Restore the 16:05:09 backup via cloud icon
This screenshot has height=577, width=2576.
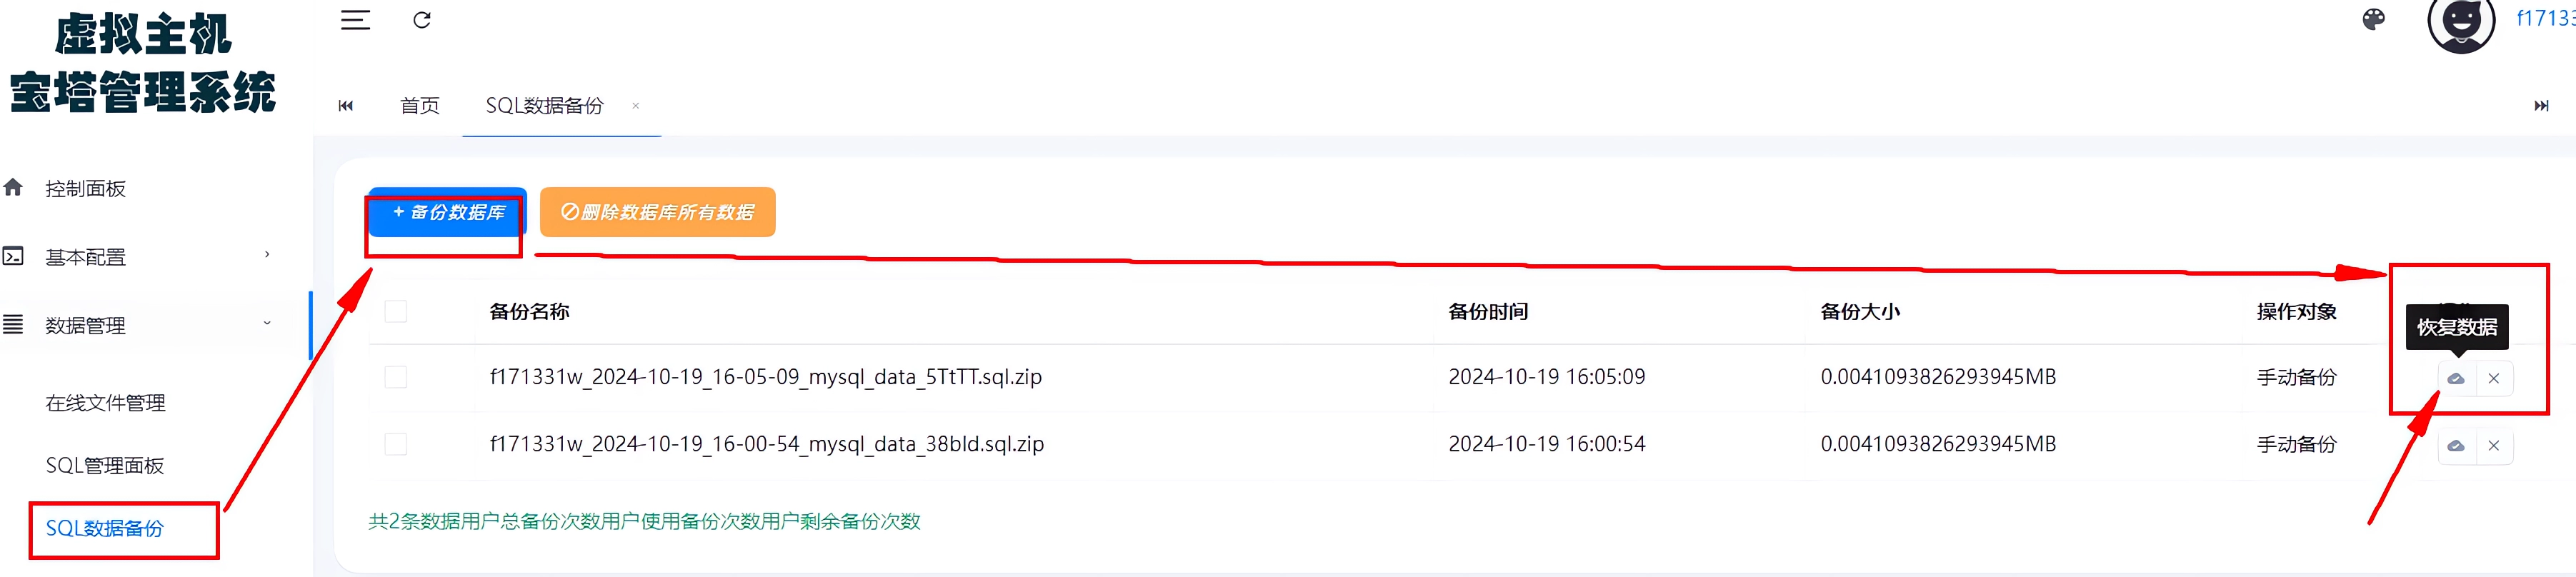click(2456, 378)
